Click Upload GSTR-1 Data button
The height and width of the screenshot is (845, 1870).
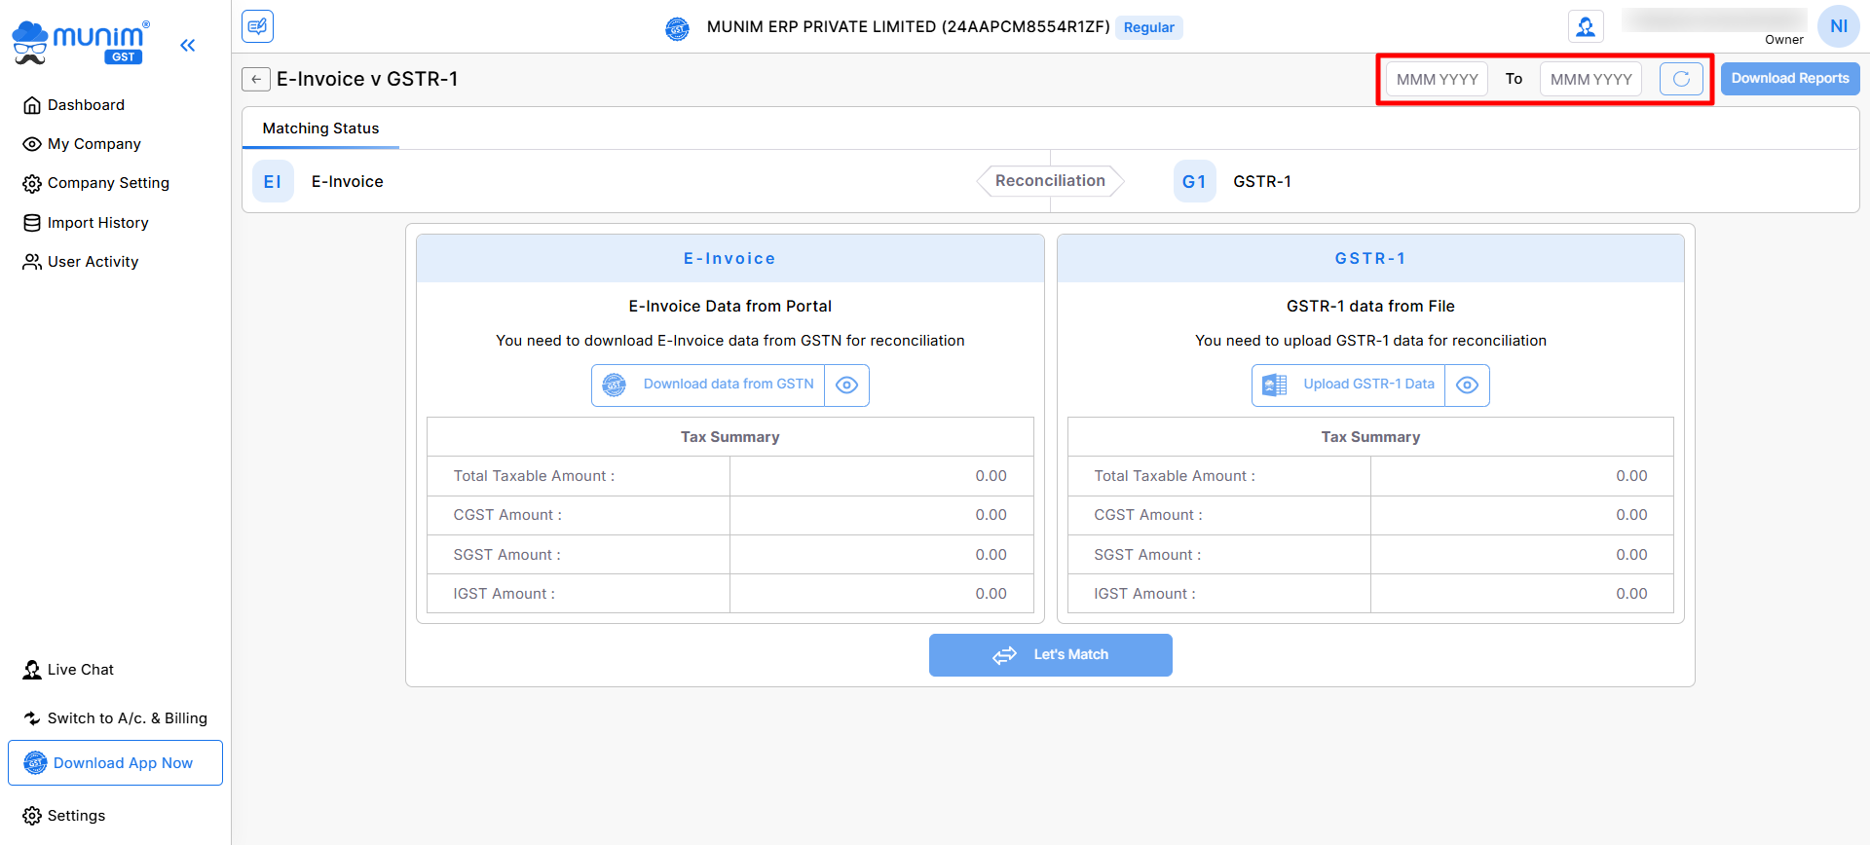[x=1348, y=385]
